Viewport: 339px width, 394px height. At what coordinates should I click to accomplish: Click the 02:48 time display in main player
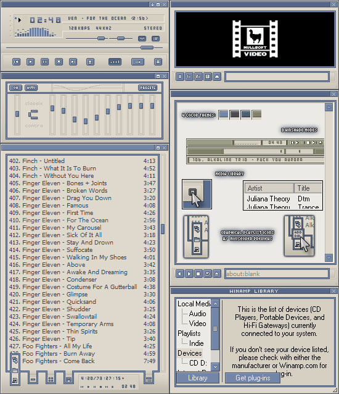pyautogui.click(x=45, y=20)
